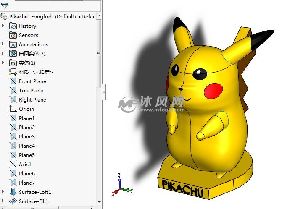
Task: Click the Annotations folder icon
Action: 13,44
